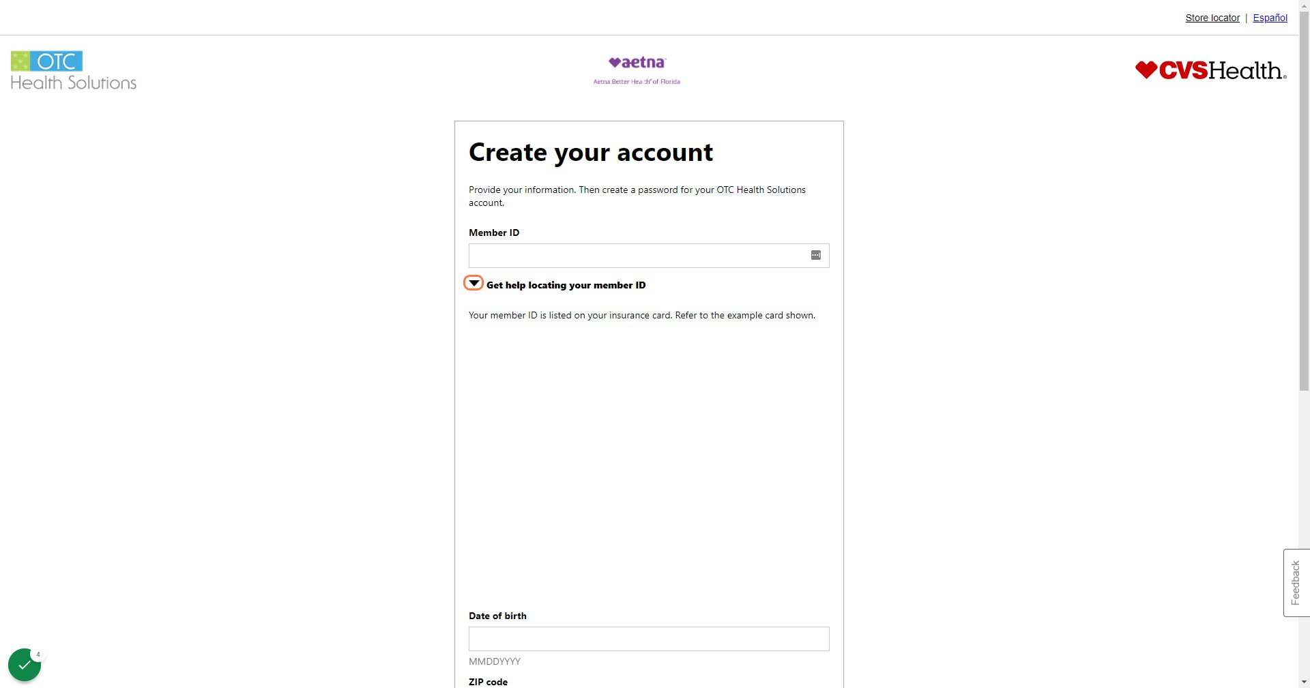Click the Aetna heart logo
Image resolution: width=1310 pixels, height=688 pixels.
point(637,63)
